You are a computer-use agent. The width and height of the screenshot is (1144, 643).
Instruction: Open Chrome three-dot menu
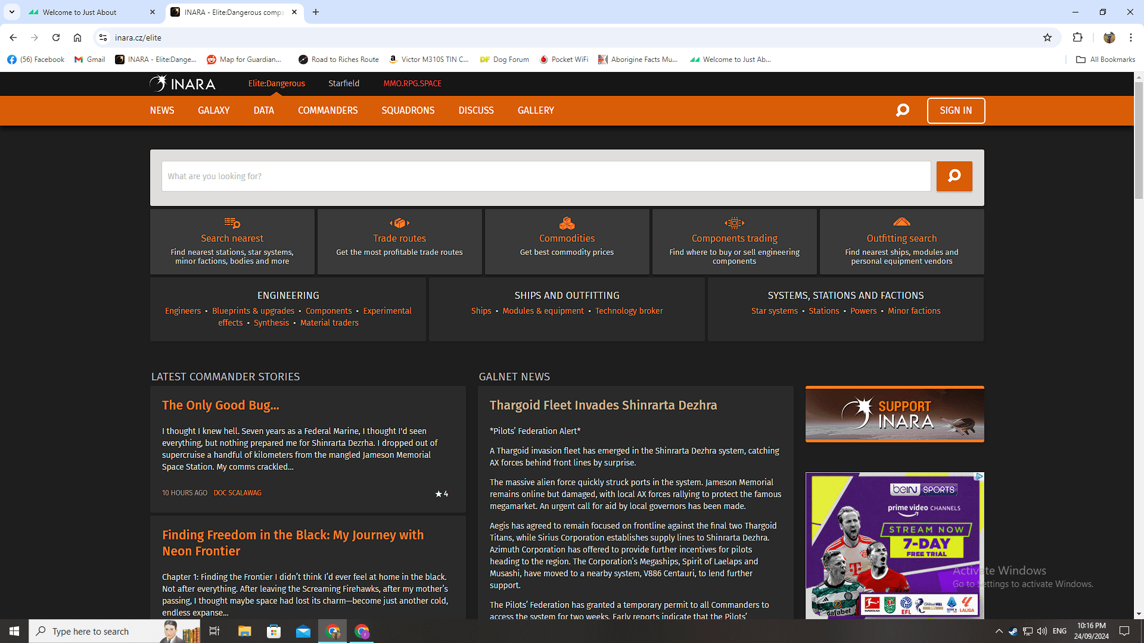[1130, 38]
